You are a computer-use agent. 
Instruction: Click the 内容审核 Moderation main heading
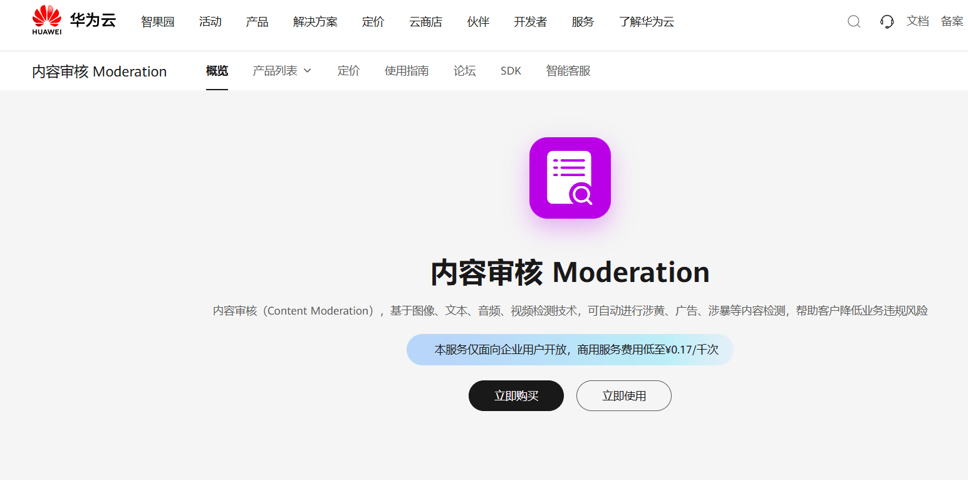pyautogui.click(x=570, y=272)
